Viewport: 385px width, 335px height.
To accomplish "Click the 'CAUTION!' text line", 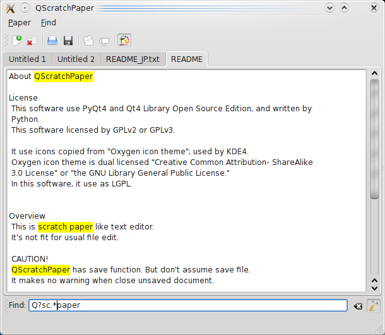I will point(30,259).
